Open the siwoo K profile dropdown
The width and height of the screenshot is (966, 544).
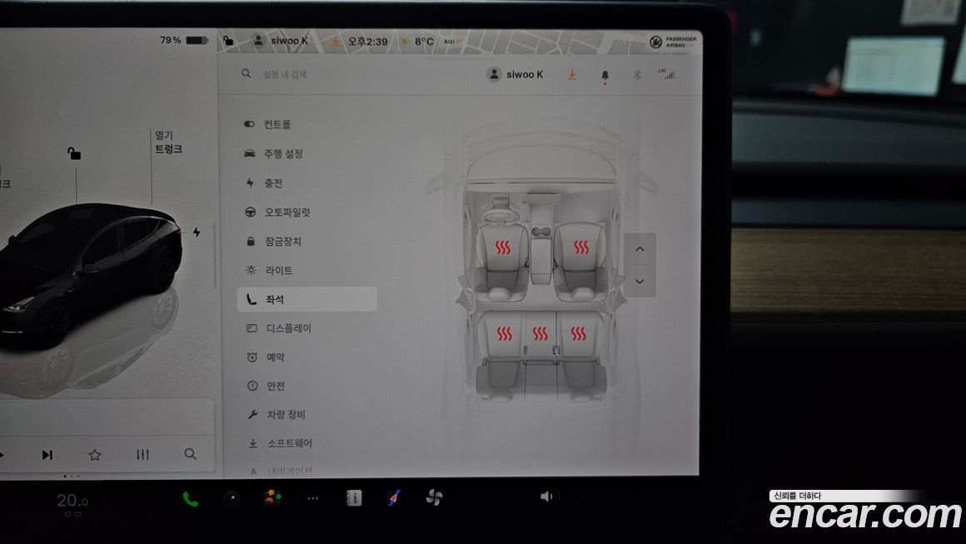515,75
